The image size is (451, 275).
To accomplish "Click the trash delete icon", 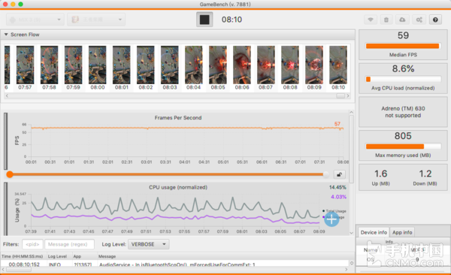I will [386, 20].
